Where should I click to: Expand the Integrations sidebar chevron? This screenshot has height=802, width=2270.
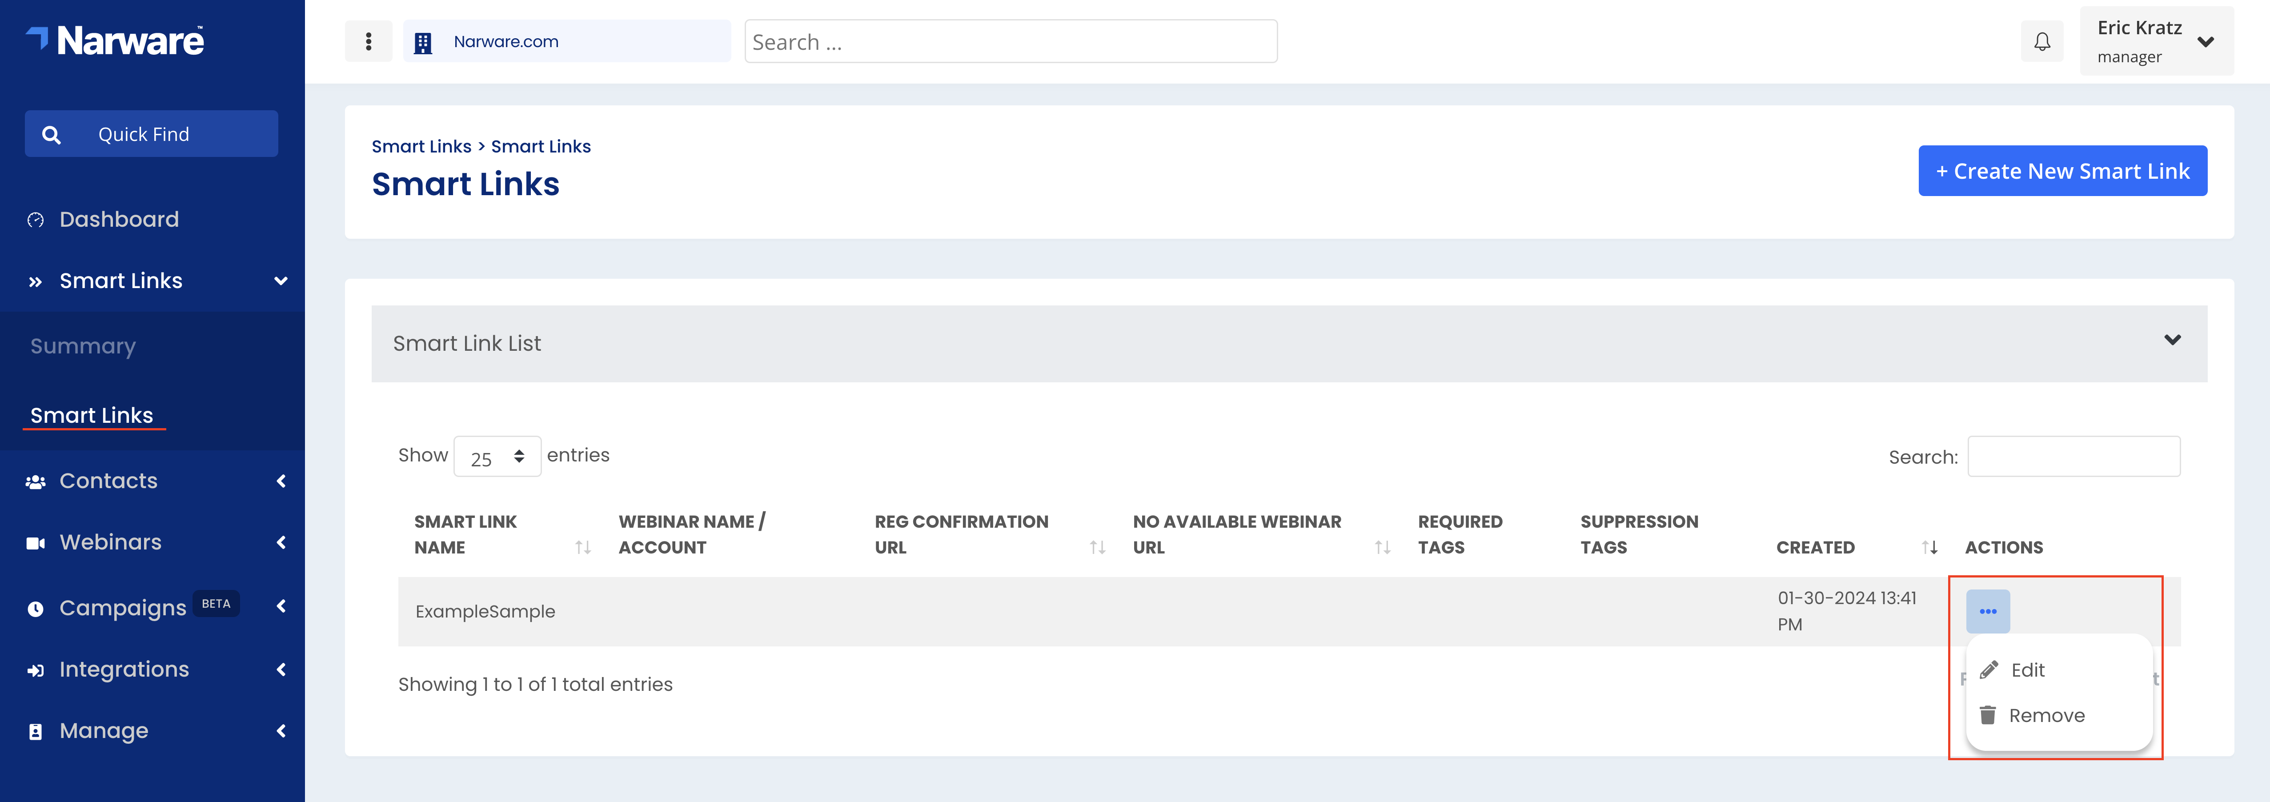pos(281,670)
